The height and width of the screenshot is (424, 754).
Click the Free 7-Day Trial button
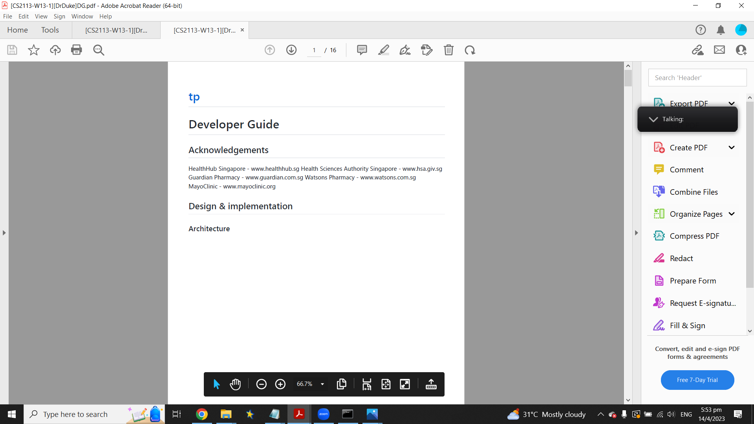697,380
